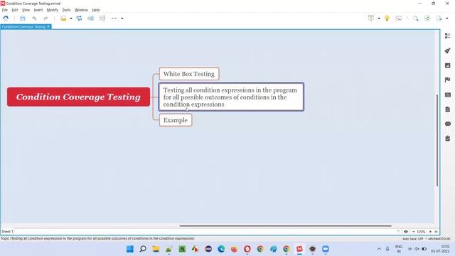Open the Task Info clipboard panel in sidebar
This screenshot has width=455, height=256.
tap(448, 139)
